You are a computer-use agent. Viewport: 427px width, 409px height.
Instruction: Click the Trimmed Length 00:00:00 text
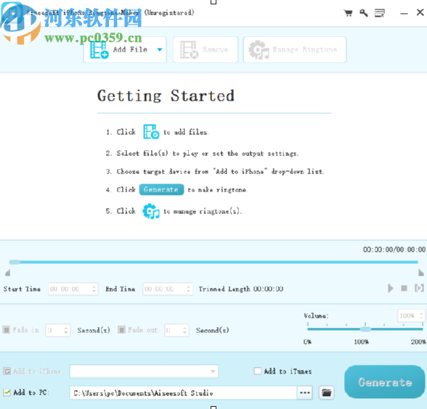241,289
